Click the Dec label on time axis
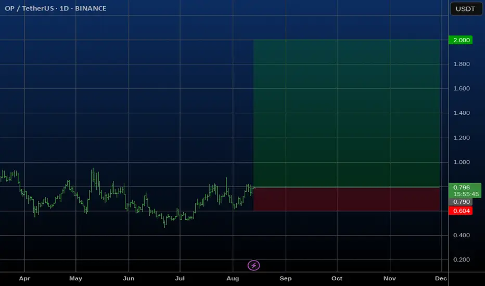The width and height of the screenshot is (485, 286). click(x=441, y=278)
